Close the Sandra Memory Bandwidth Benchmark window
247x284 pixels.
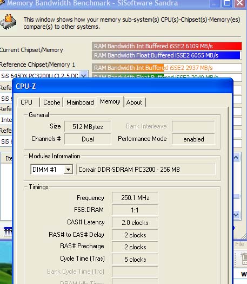pos(239,3)
